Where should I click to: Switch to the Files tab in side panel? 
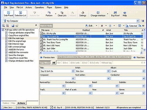13,103
